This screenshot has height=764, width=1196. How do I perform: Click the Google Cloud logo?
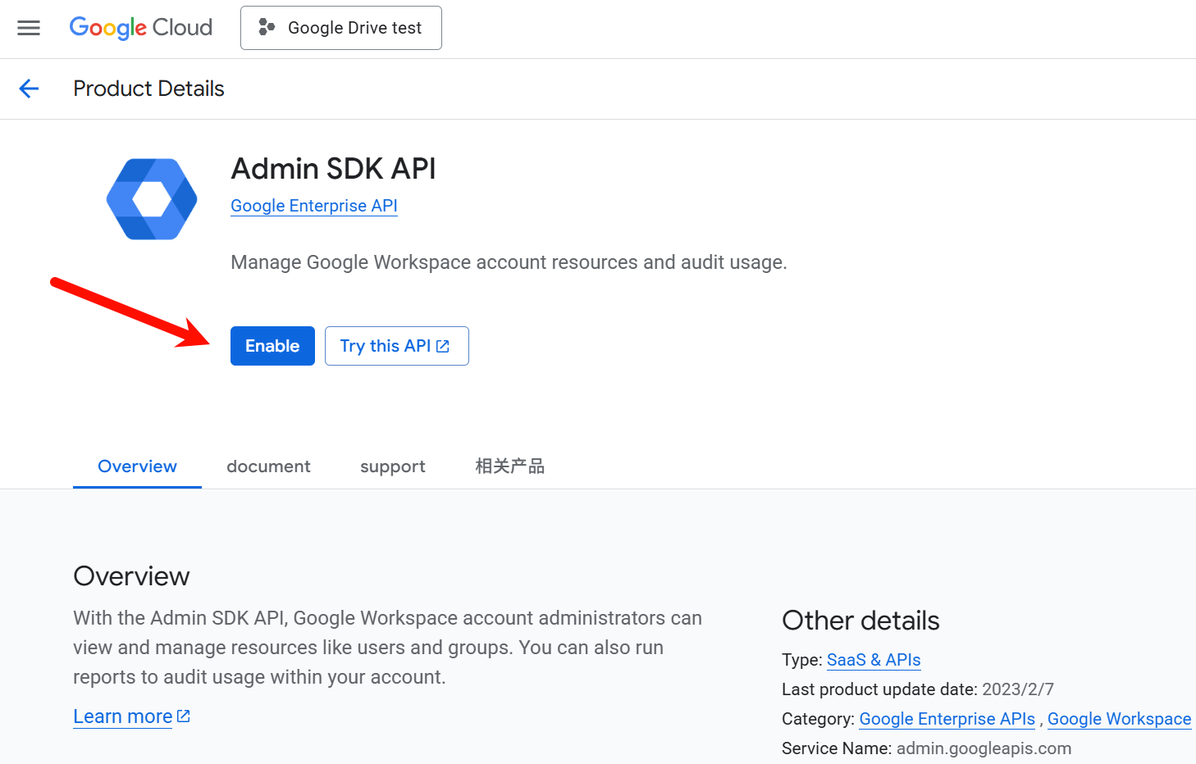pyautogui.click(x=141, y=28)
